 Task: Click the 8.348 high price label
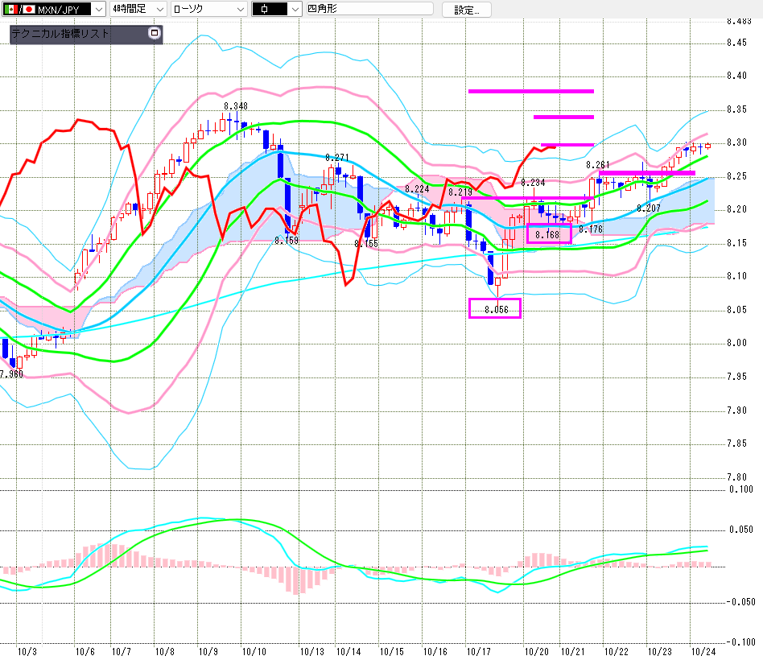[236, 106]
